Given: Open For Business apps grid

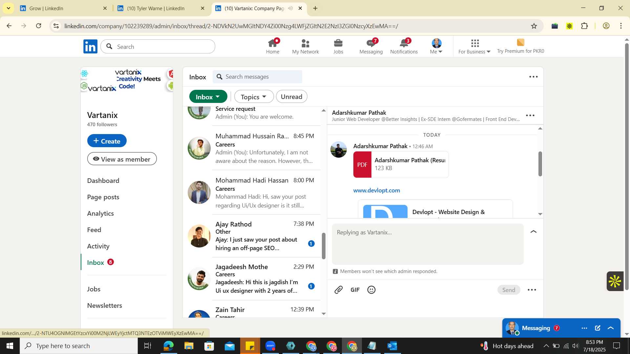Looking at the screenshot, I should (x=474, y=47).
